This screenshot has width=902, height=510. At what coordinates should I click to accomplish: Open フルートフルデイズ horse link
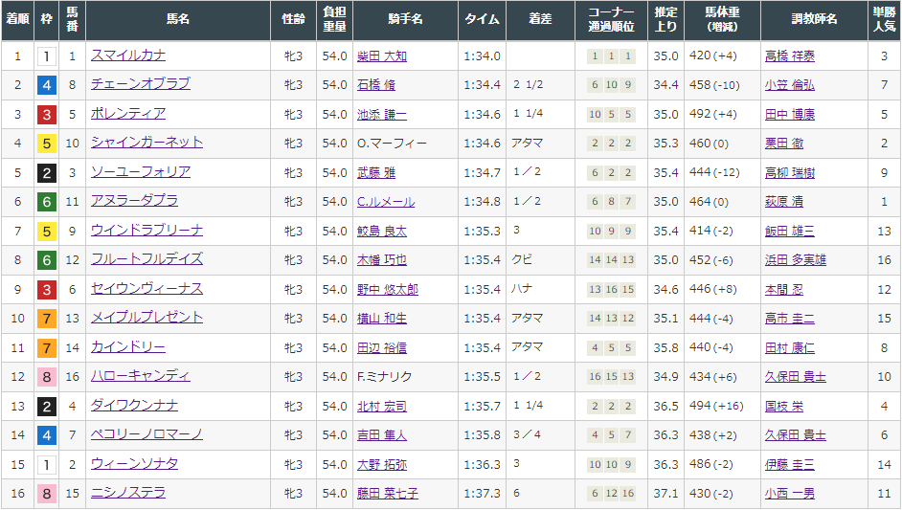click(147, 258)
